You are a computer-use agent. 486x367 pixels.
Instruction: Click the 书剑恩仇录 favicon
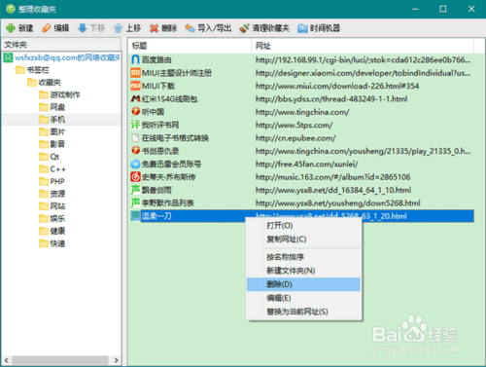point(135,151)
